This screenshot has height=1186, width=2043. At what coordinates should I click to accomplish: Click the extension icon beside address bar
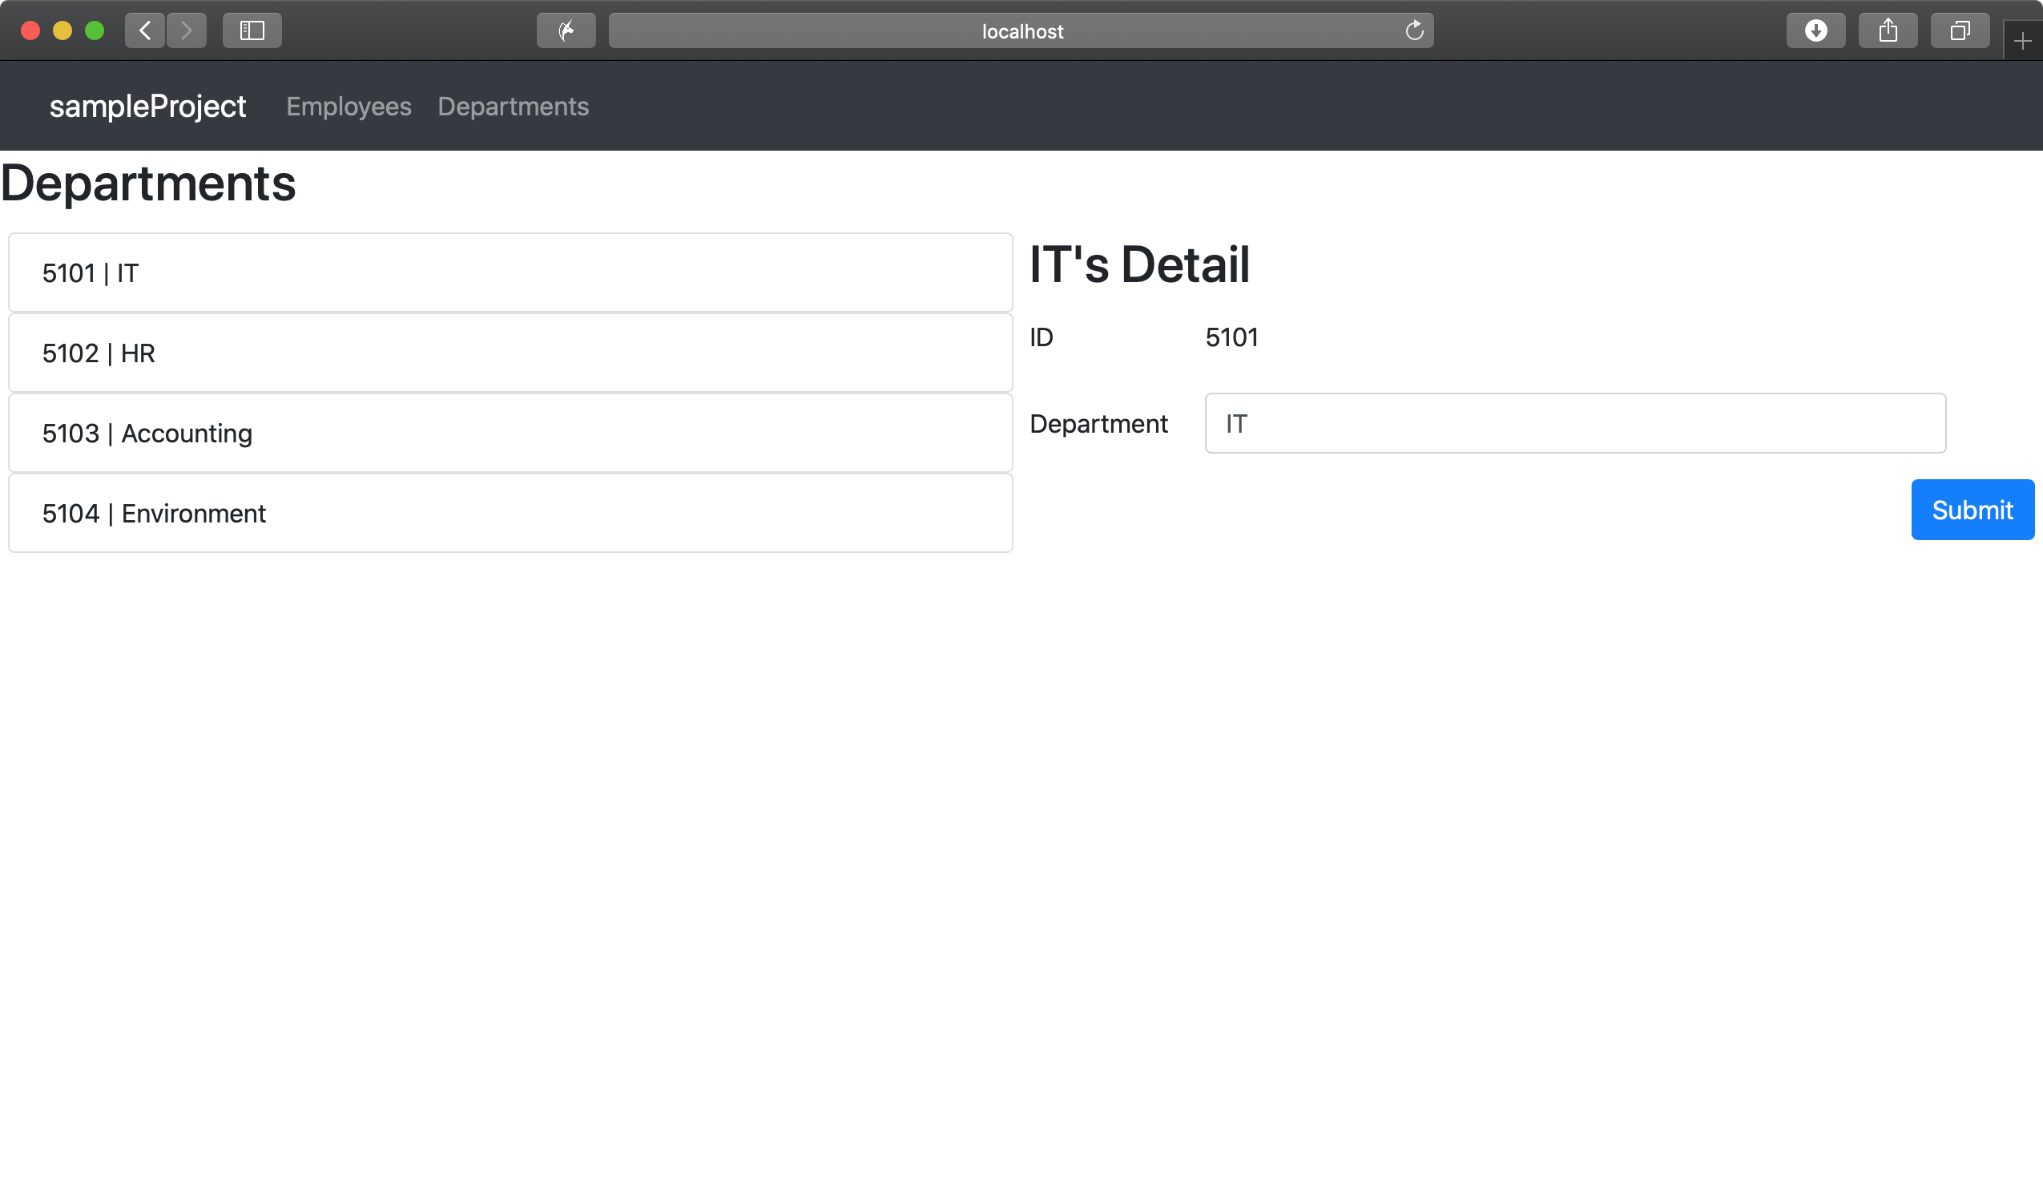tap(566, 30)
